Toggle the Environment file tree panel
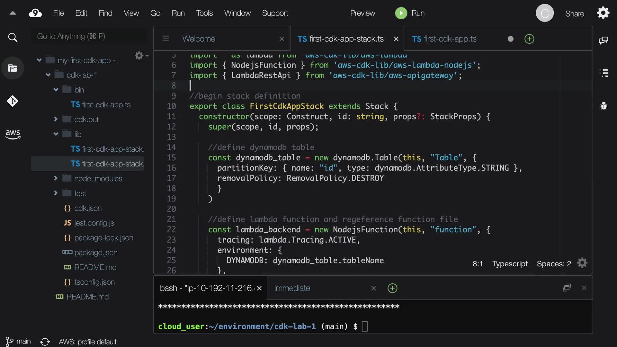The height and width of the screenshot is (347, 617). 13,68
